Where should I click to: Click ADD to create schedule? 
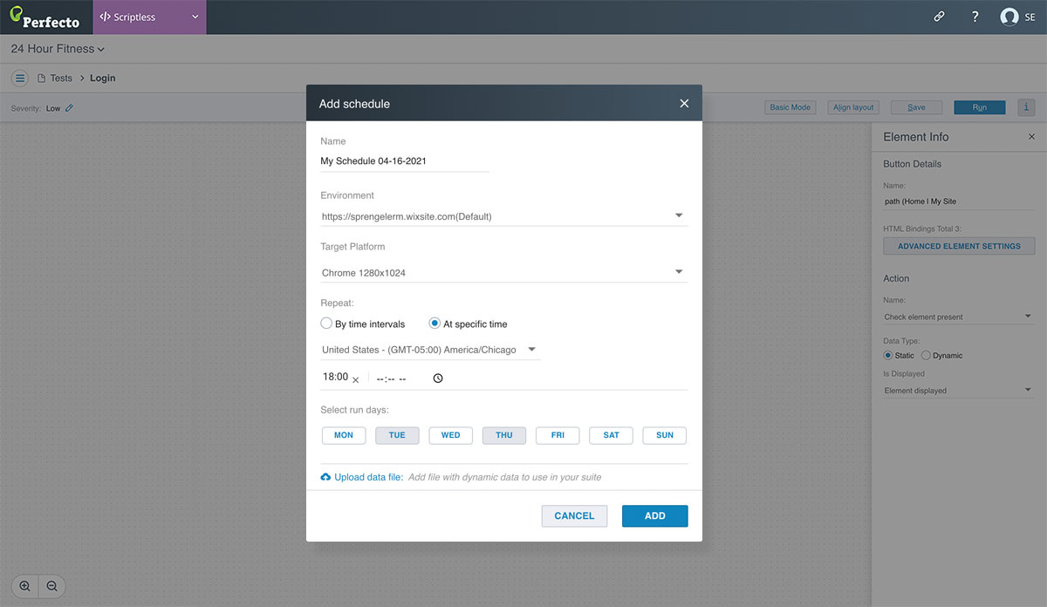click(655, 515)
